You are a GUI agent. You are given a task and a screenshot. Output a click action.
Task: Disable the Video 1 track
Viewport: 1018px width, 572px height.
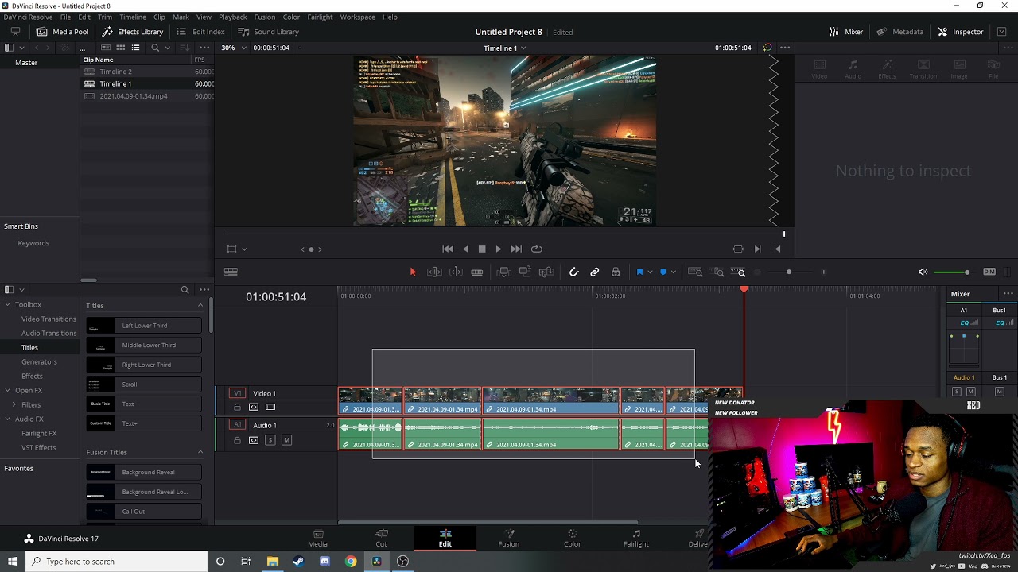[x=270, y=408]
